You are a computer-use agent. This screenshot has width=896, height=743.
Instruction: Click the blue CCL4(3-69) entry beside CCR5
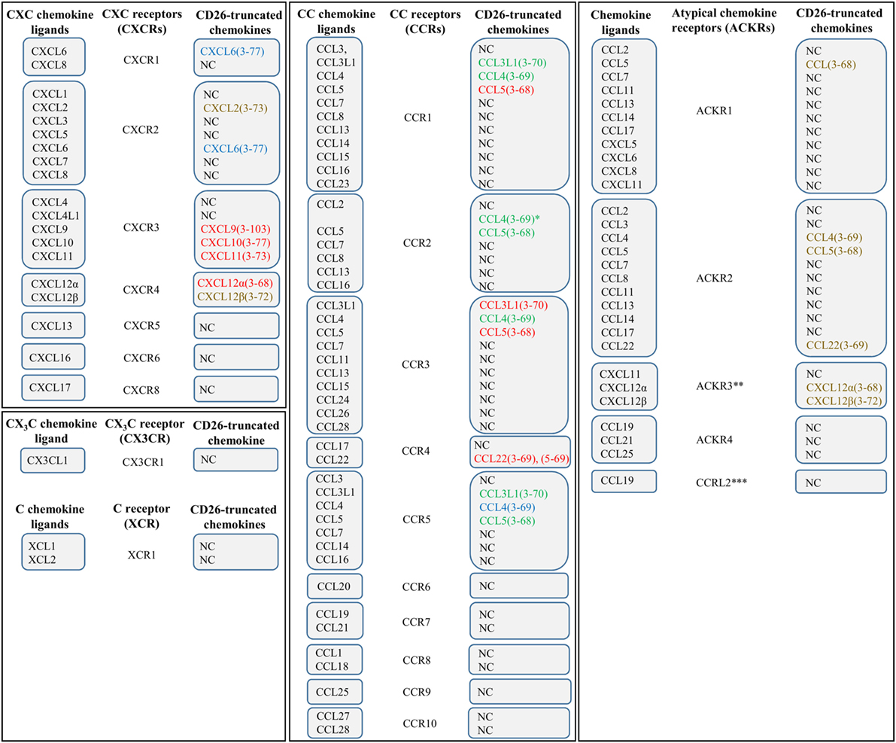(x=507, y=507)
